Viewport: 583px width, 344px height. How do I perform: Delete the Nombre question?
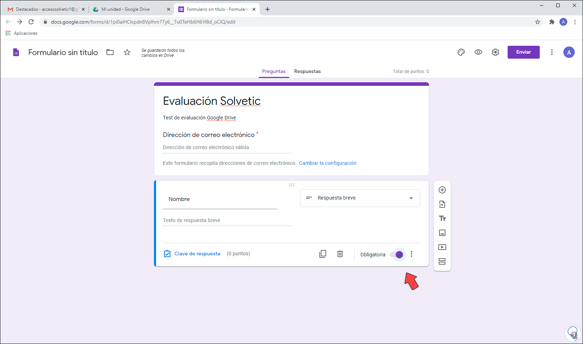click(x=340, y=254)
